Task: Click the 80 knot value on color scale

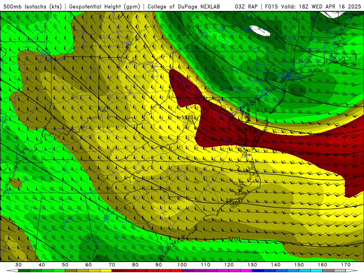Action: pos(135,265)
